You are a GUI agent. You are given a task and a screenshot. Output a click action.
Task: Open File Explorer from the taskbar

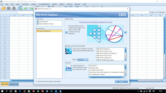click(x=29, y=91)
